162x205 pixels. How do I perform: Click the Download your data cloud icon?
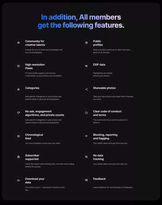click(x=18, y=180)
